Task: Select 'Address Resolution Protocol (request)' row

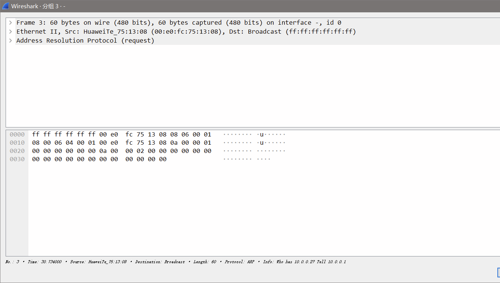Action: (253, 40)
